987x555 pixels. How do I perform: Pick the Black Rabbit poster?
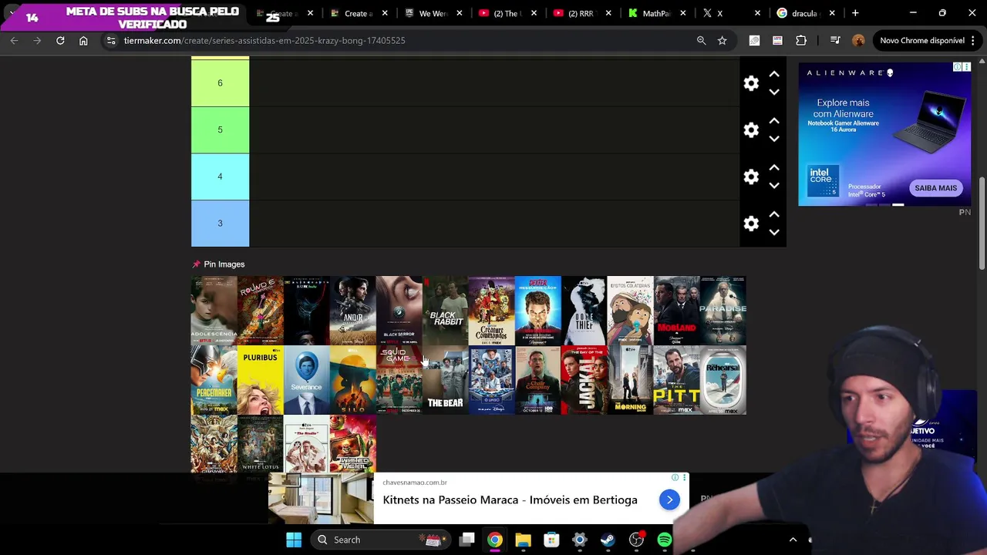click(446, 311)
